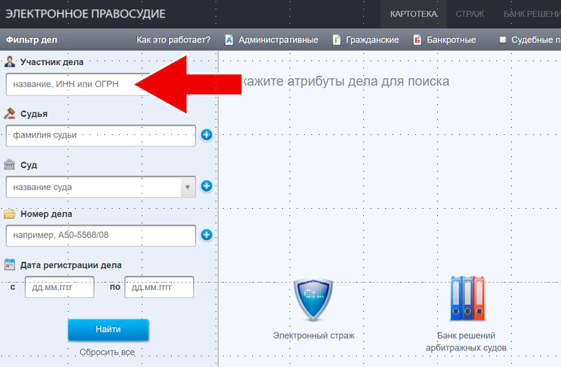Click the Фильтр дел panel heading
The width and height of the screenshot is (561, 367).
point(31,40)
